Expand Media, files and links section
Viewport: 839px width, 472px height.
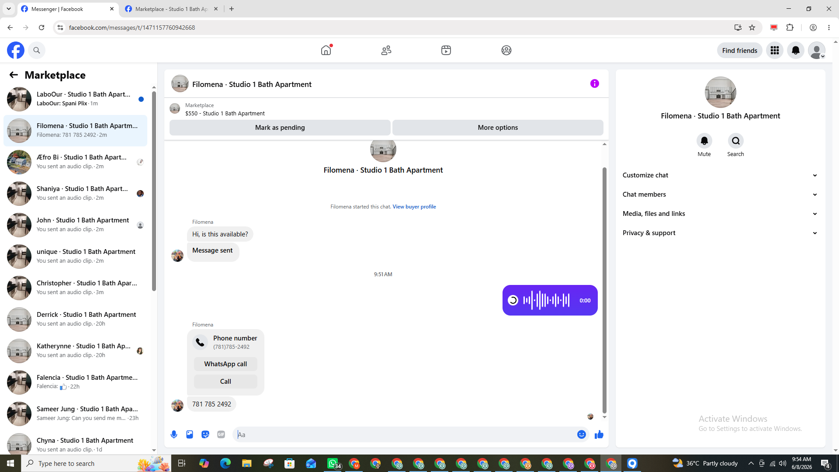coord(720,214)
